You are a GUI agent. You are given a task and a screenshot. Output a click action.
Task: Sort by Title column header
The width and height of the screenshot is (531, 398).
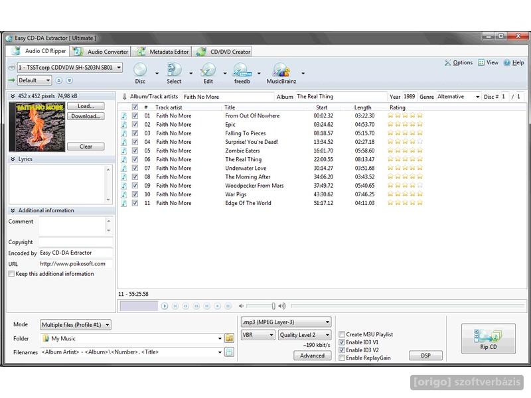point(230,107)
